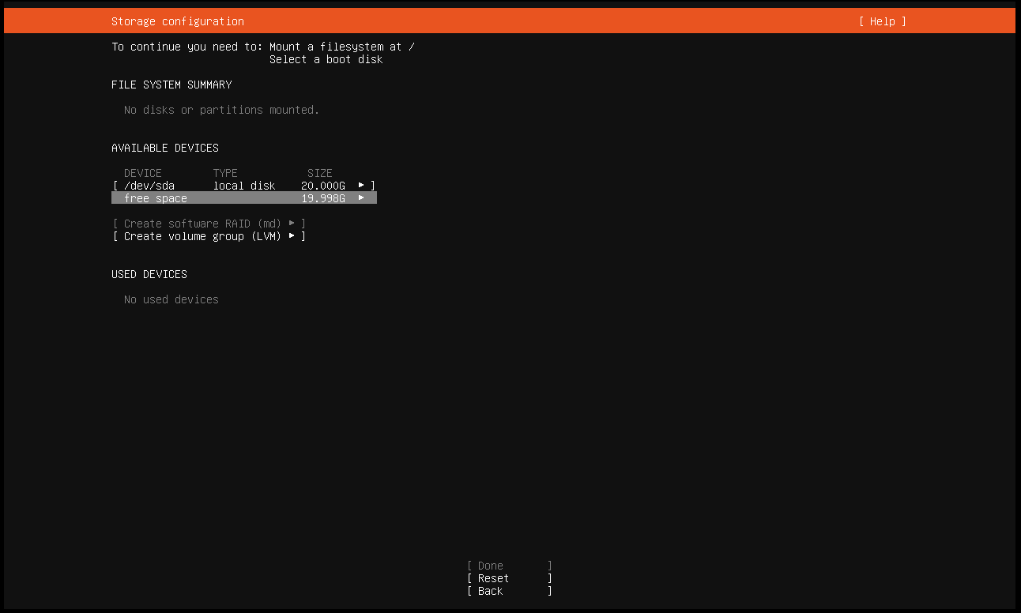Screen dimensions: 1021x613
Task: Click the 'Storage configuration' title
Action: click(178, 21)
